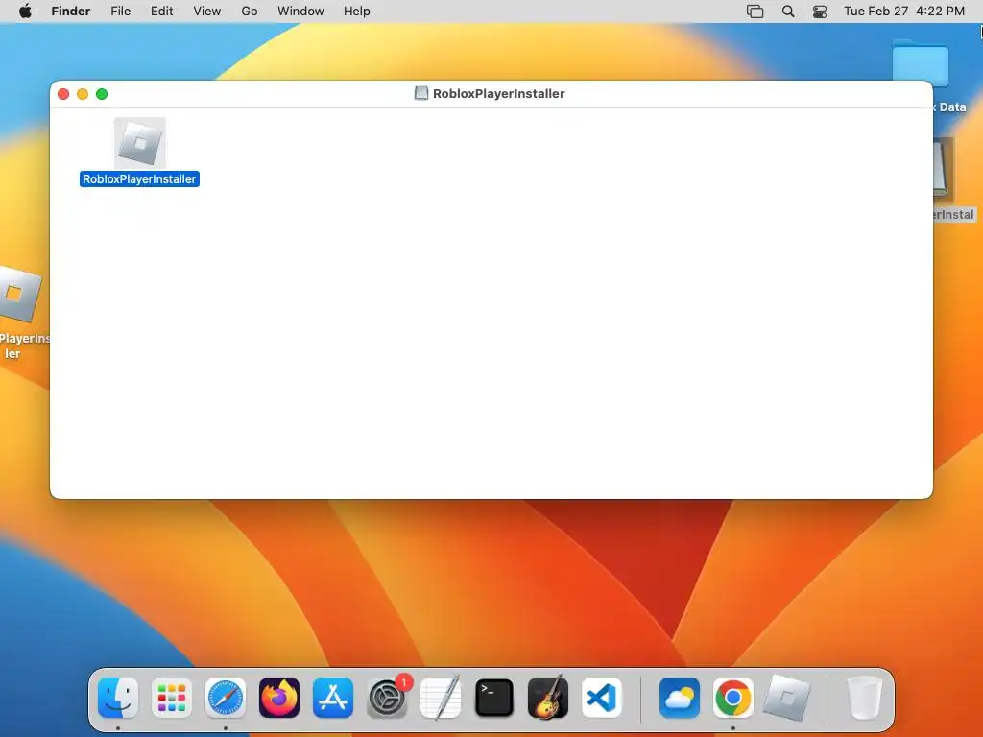
Task: Open System Settings from the Dock
Action: [x=387, y=698]
